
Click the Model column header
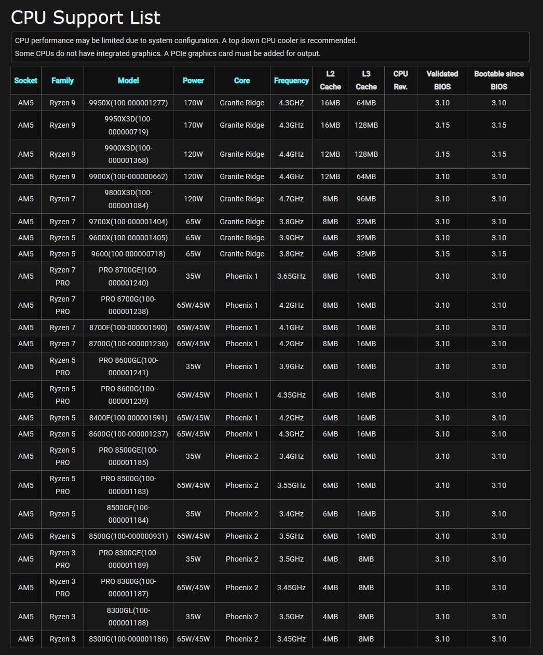coord(128,80)
